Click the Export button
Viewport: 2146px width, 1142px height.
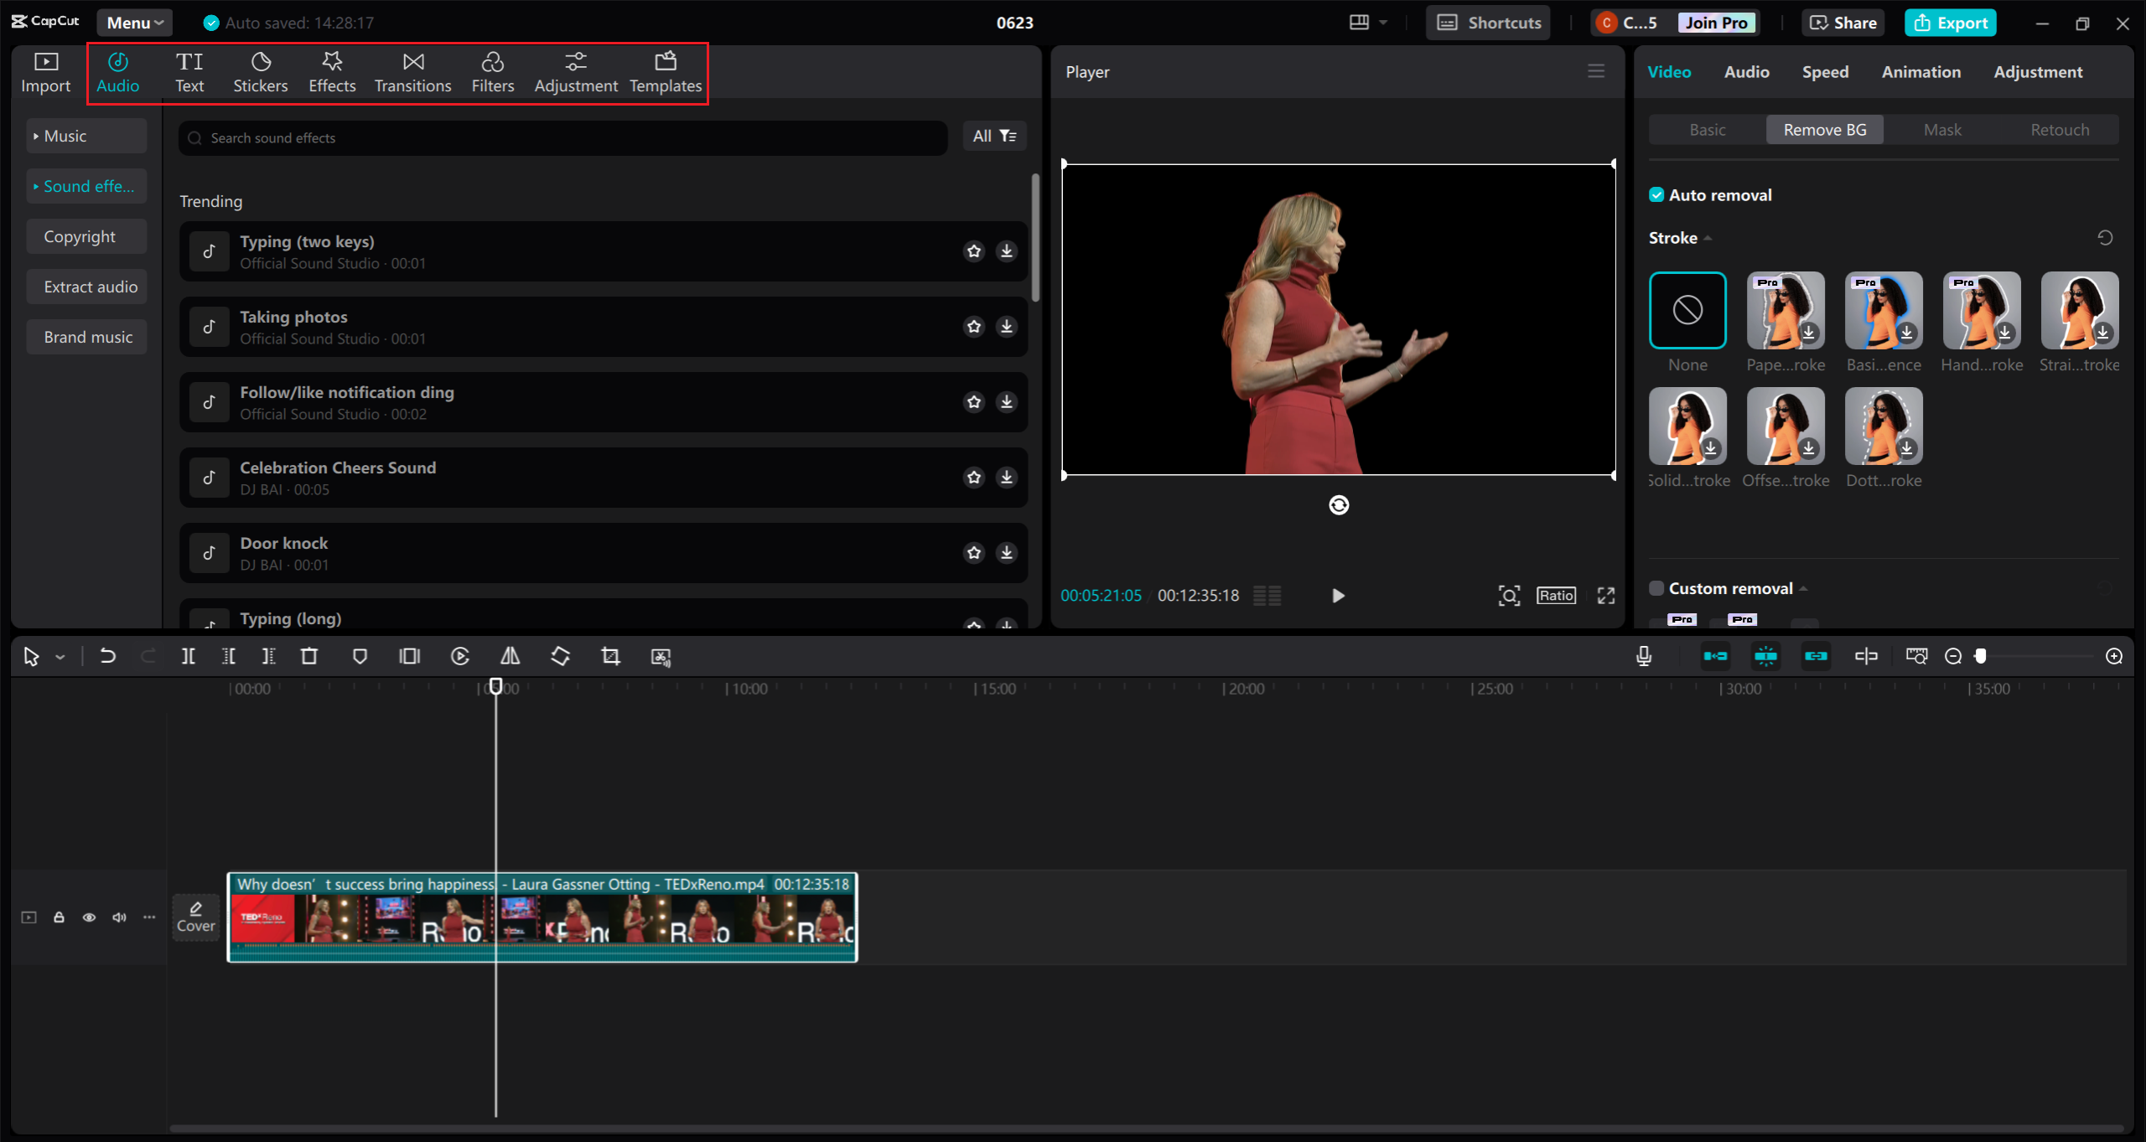[x=1950, y=23]
